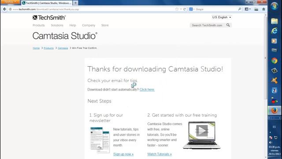Open a new tab with plus button
Viewport: 282px width, 159px height.
(75, 3)
